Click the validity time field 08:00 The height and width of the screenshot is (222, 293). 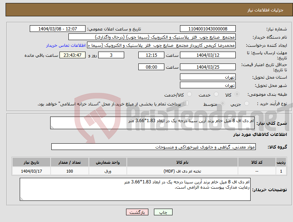[151, 67]
